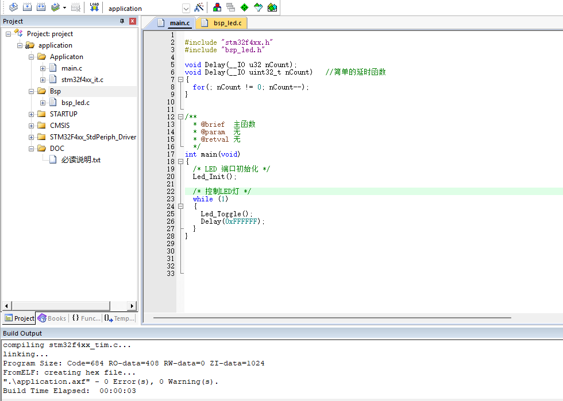
Task: Select the CMSIS group label
Action: 60,126
